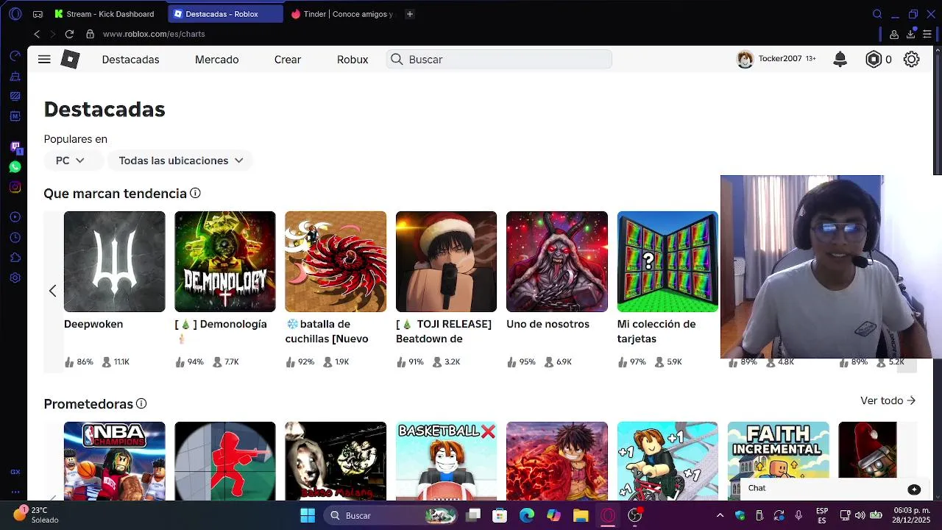Open Microsoft Edge from the taskbar
This screenshot has height=530, width=942.
tap(527, 515)
